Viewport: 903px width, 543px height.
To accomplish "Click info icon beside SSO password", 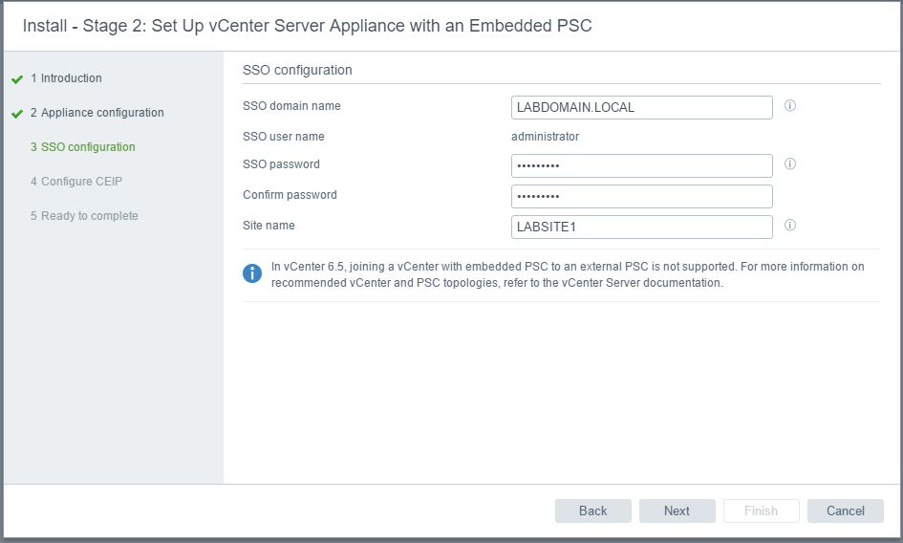I will click(x=790, y=163).
